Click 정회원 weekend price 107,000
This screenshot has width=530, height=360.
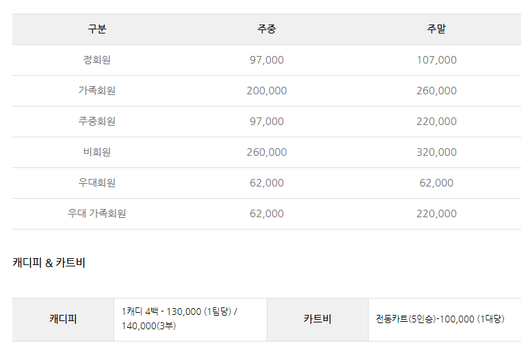tap(436, 60)
